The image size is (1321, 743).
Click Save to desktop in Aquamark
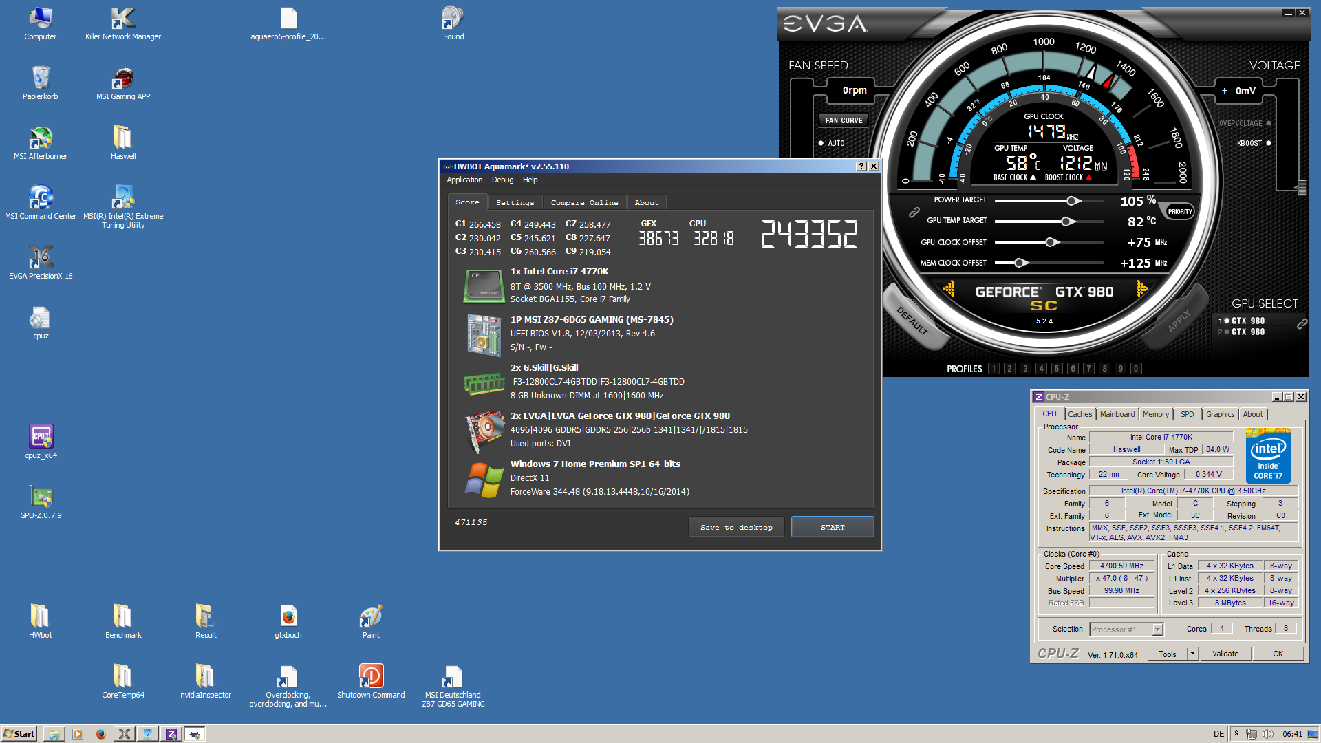(736, 528)
